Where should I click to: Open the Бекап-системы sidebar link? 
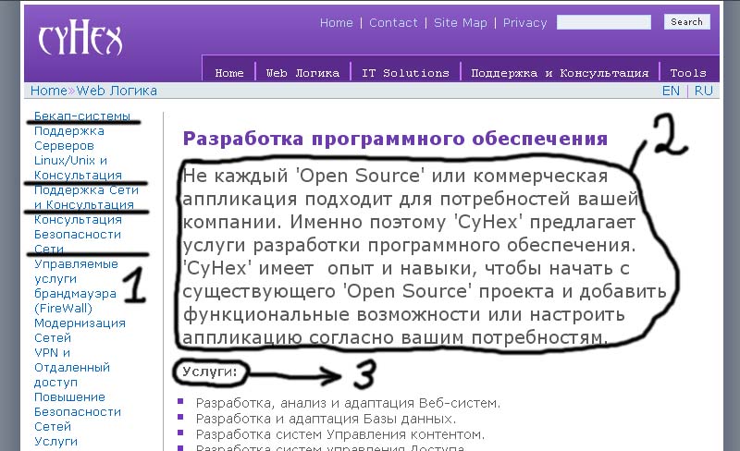82,116
